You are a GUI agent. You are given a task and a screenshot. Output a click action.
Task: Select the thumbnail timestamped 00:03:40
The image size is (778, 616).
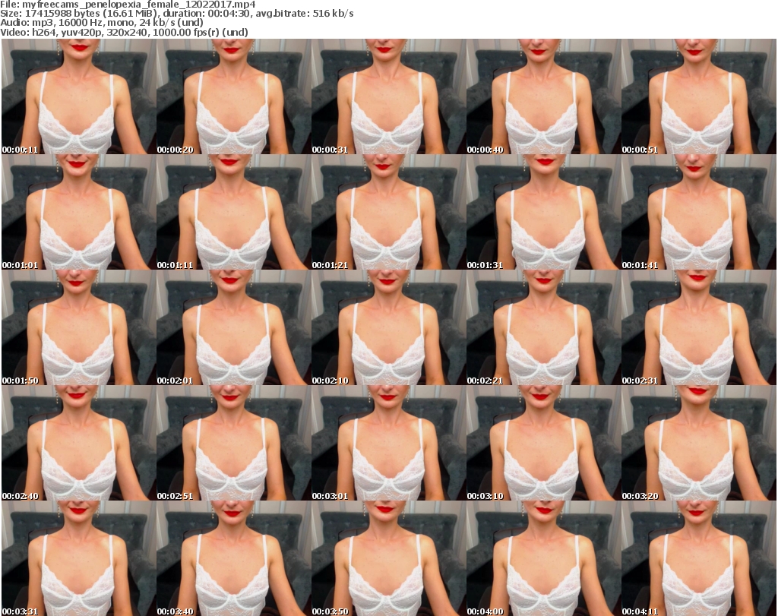pyautogui.click(x=234, y=558)
